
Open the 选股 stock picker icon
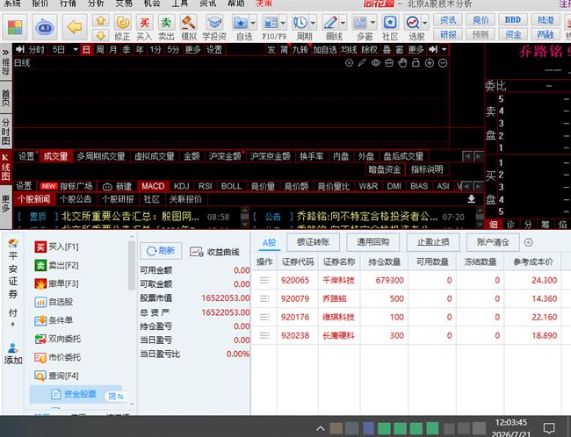pos(413,23)
